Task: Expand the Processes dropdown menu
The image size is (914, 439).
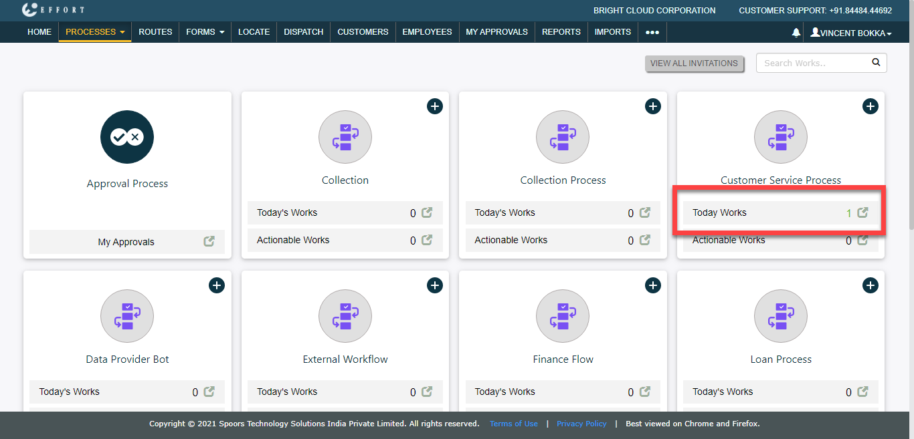Action: pos(95,32)
